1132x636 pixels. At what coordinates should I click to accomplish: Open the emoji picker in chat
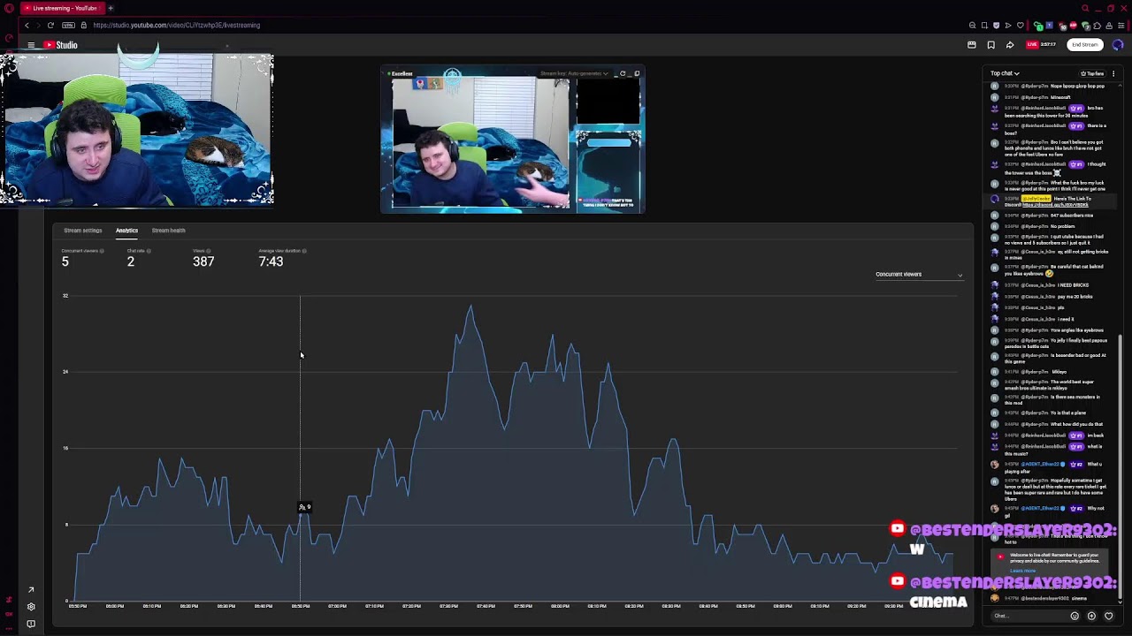[x=1075, y=616]
